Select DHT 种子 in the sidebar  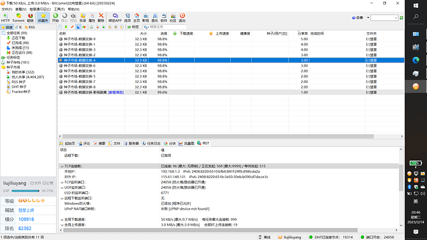19,87
